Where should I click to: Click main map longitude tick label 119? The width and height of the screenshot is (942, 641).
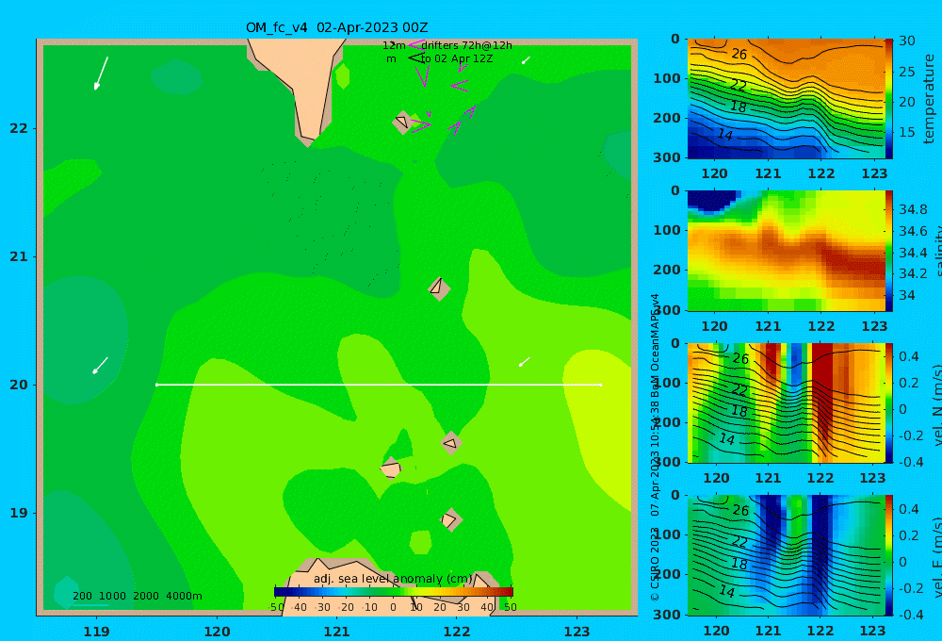(96, 632)
